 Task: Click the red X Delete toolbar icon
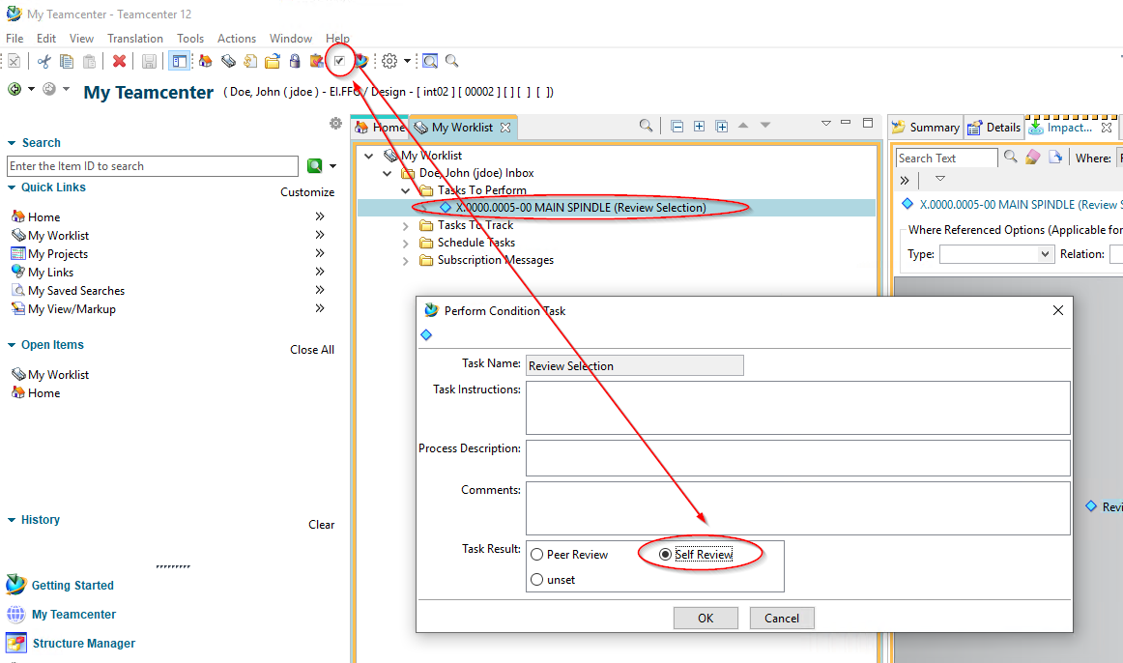119,61
